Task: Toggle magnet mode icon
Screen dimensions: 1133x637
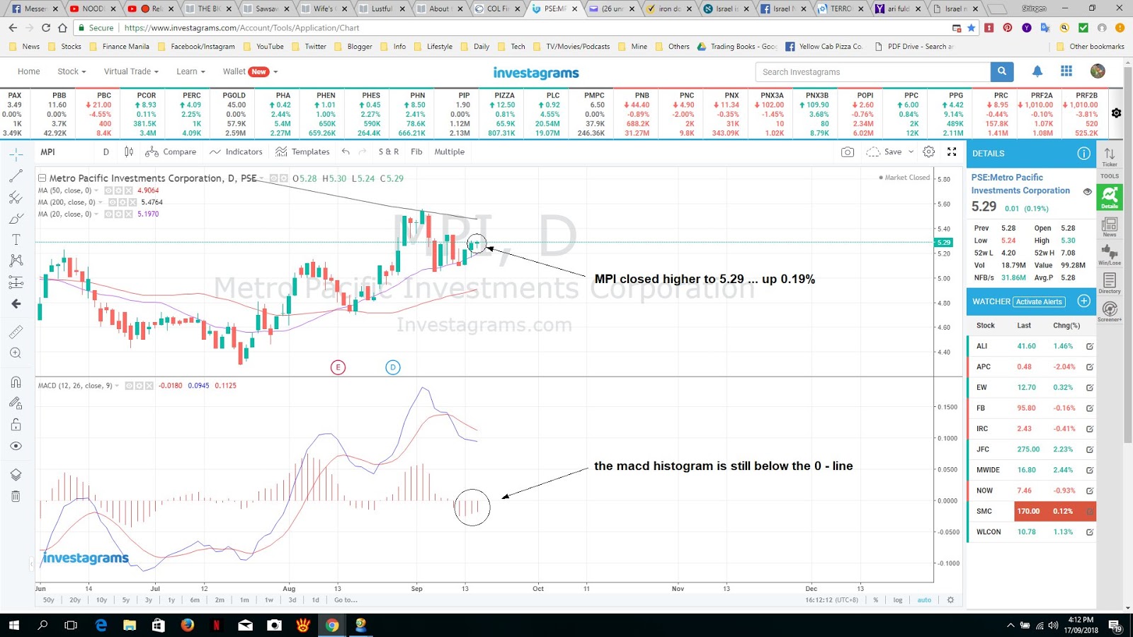Action: tap(16, 382)
